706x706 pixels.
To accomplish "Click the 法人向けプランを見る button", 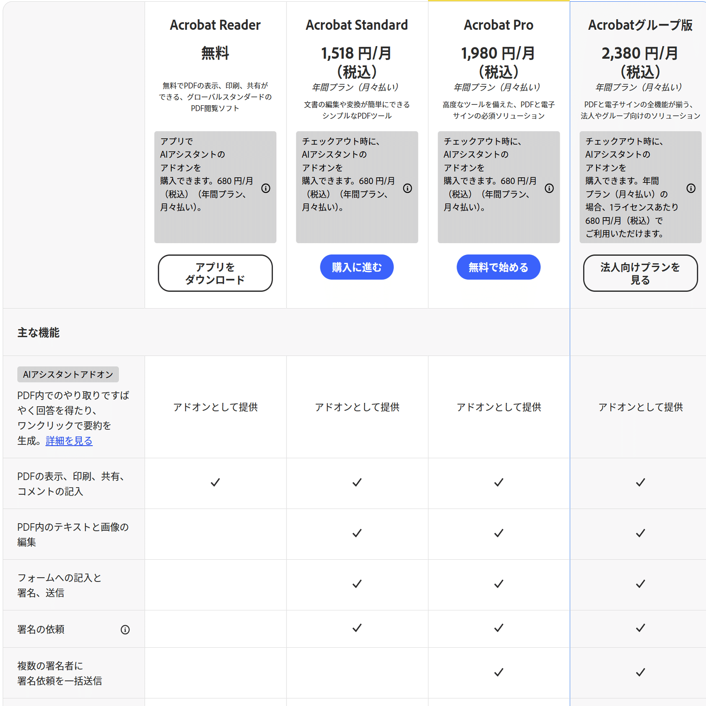I will click(640, 273).
